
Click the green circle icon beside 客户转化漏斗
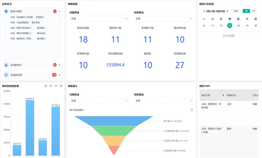(192, 110)
